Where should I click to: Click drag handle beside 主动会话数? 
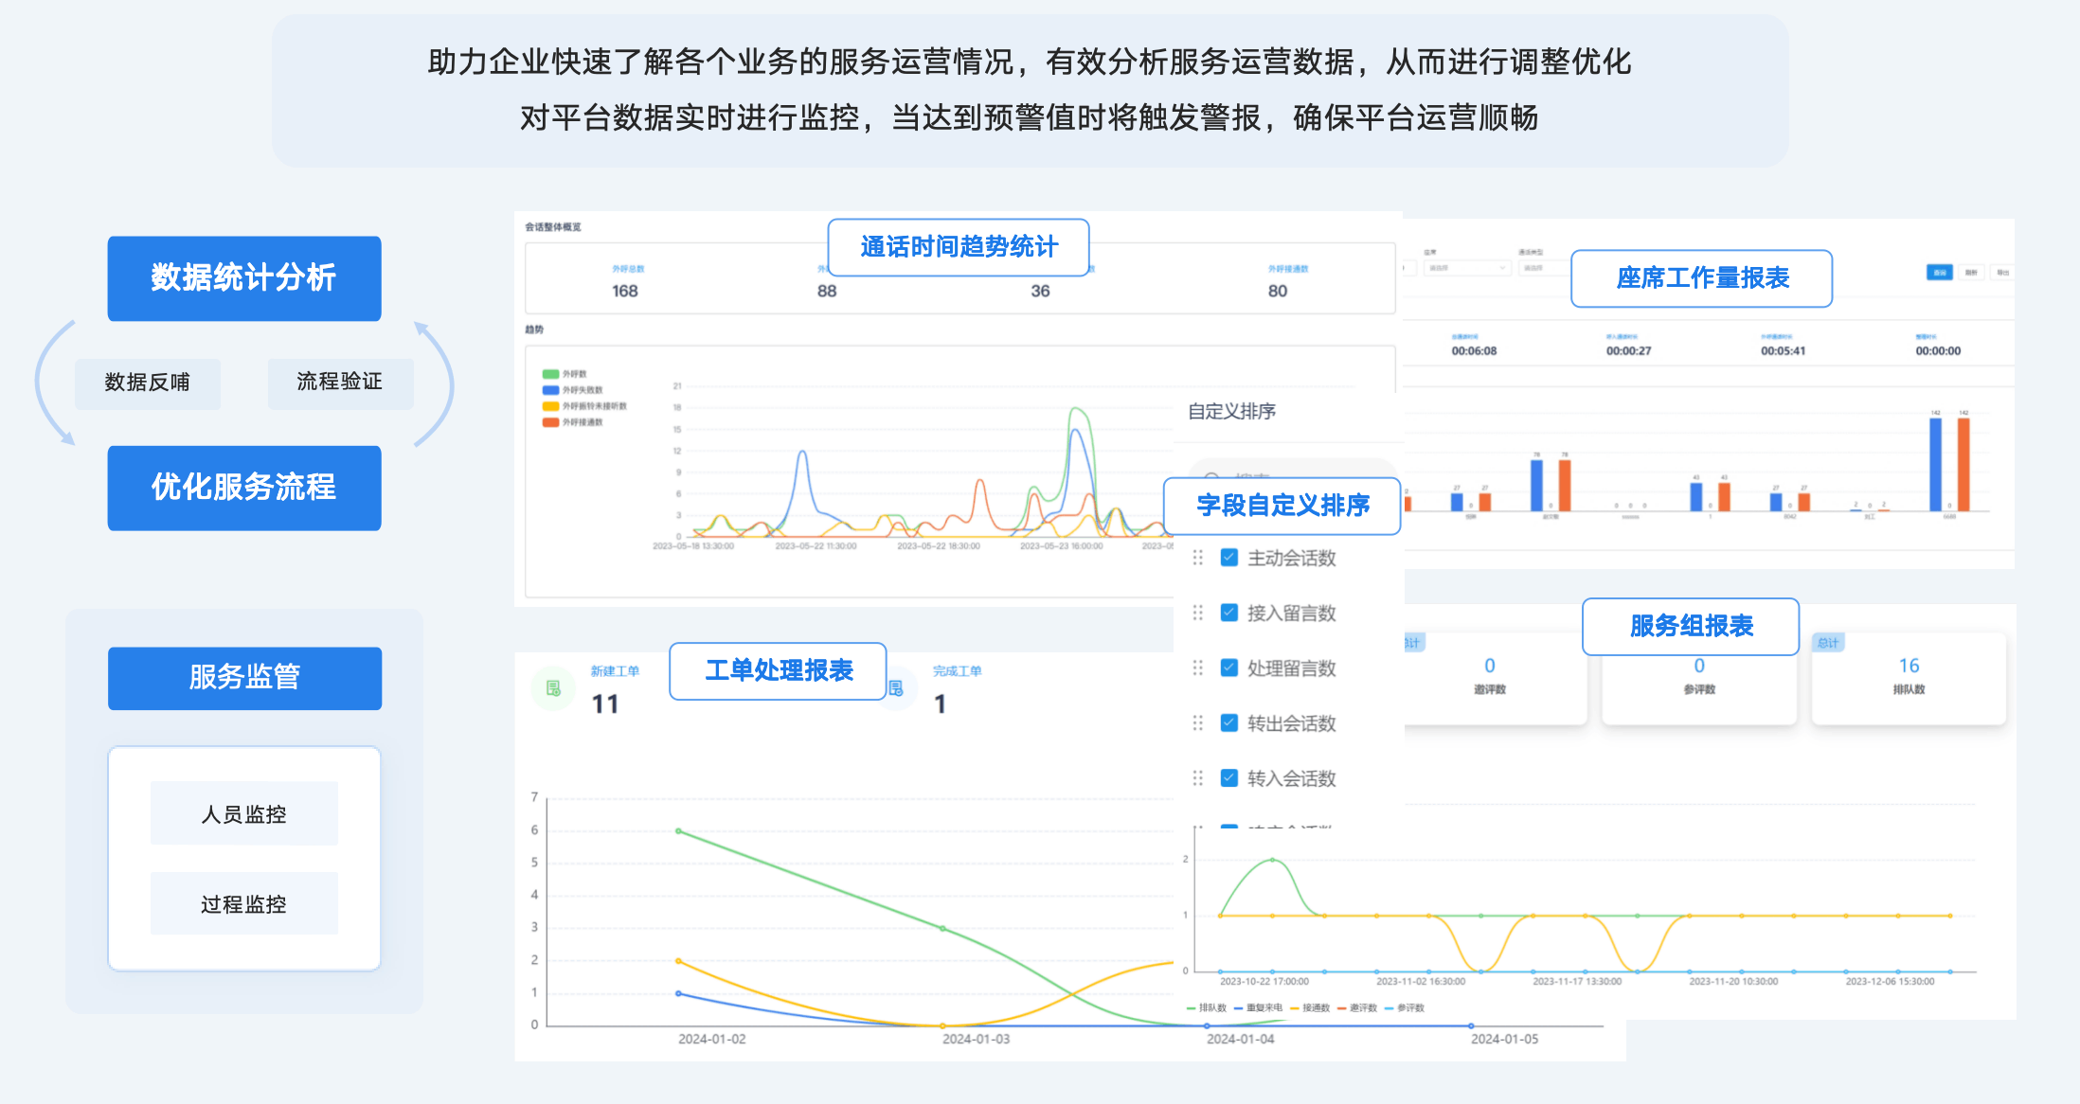[x=1198, y=558]
